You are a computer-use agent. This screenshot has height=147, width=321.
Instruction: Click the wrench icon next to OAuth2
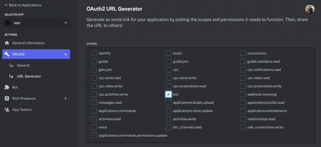(7, 54)
